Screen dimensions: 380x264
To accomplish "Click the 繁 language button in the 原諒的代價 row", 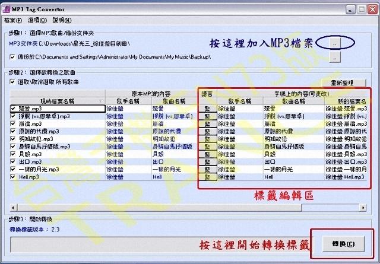I will [207, 132].
